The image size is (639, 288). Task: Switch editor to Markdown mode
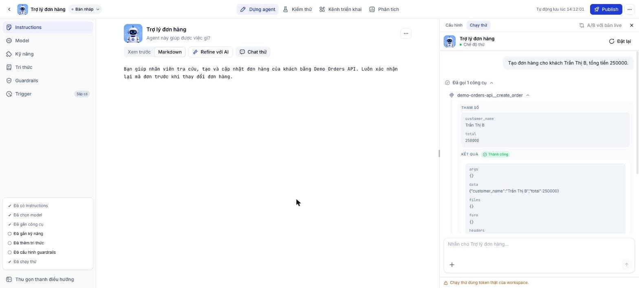point(170,52)
